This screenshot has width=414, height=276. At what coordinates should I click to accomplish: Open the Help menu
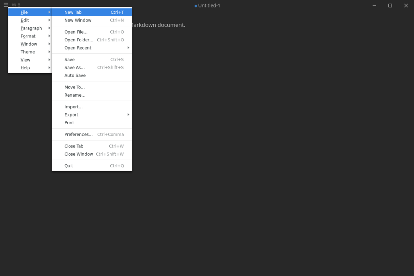tap(25, 68)
